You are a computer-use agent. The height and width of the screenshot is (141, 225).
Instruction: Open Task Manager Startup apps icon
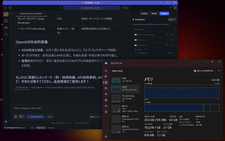[x=106, y=94]
